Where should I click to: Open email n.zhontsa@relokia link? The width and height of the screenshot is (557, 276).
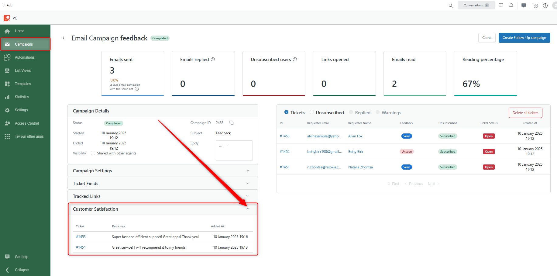[x=324, y=167]
